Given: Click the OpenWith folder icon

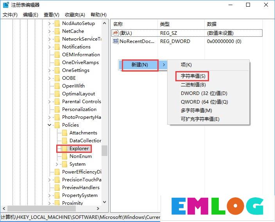Looking at the screenshot, I should pyautogui.click(x=57, y=86).
